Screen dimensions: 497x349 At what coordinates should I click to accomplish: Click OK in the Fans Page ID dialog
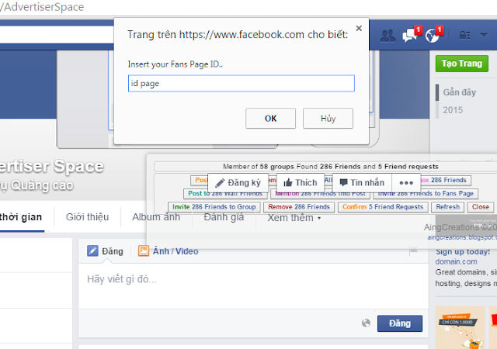(x=270, y=119)
